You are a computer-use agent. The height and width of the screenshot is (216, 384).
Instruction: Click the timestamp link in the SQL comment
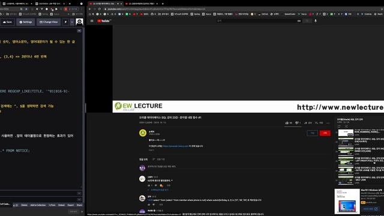(150, 200)
